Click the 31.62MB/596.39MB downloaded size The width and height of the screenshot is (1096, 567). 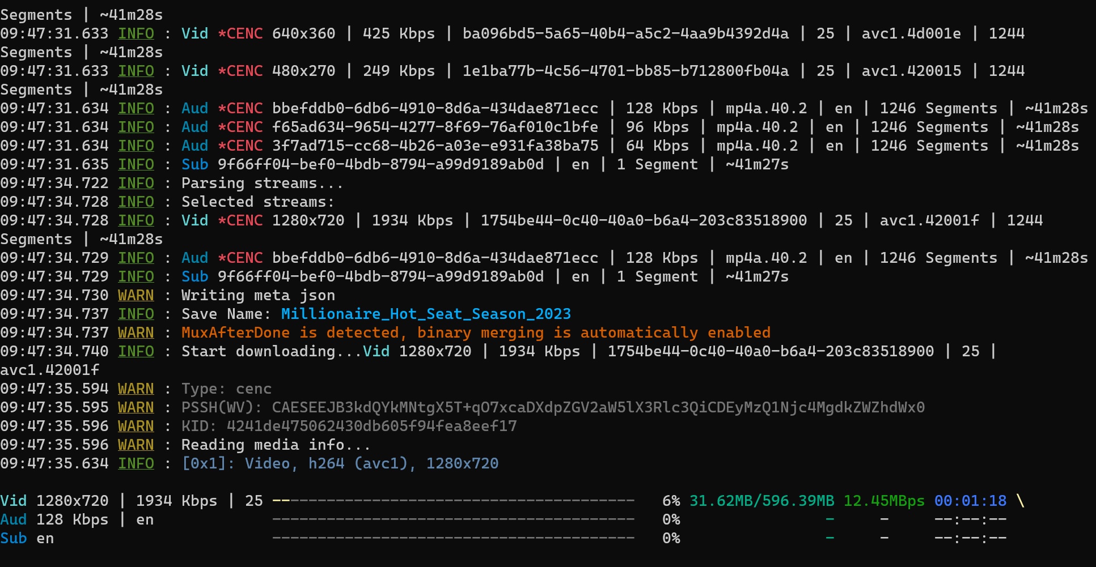coord(761,501)
